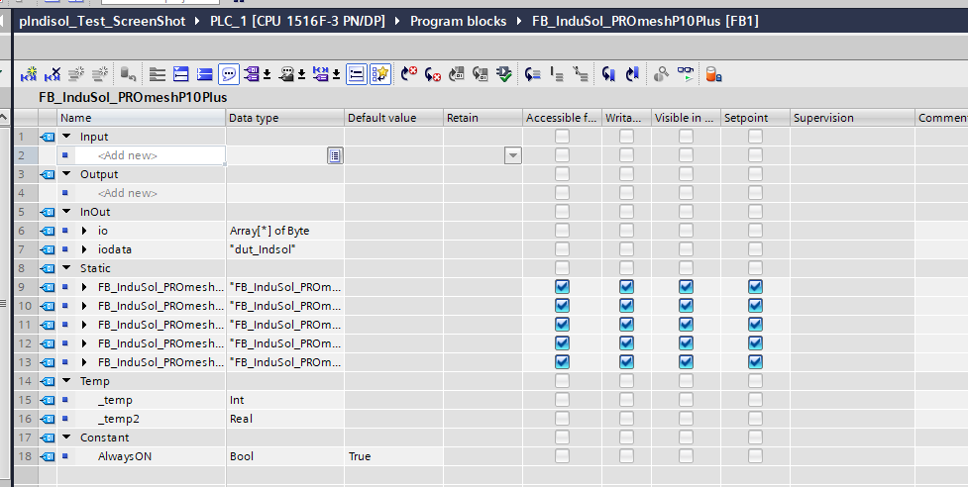Uncheck Visible in checkbox in row 13
Screen dimensions: 968x487
point(686,362)
